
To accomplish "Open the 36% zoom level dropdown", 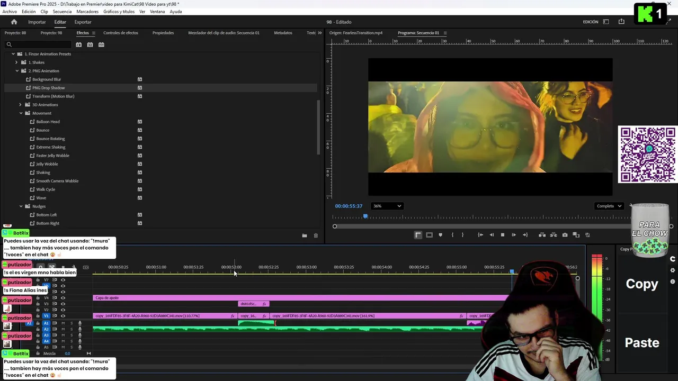I will [x=387, y=206].
